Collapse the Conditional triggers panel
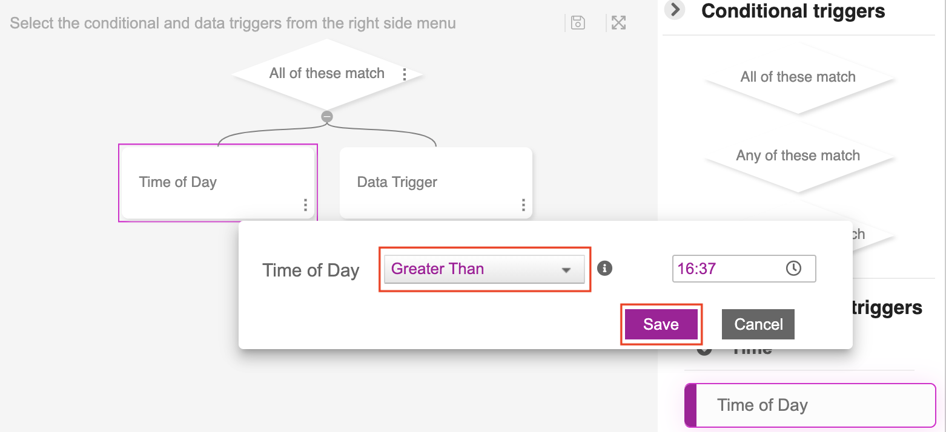The image size is (946, 432). point(675,10)
